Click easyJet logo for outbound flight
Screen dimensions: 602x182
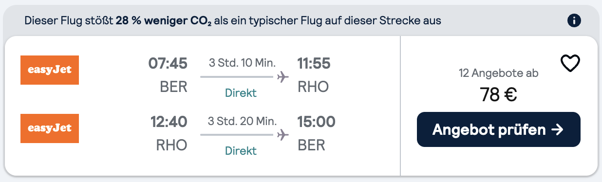pyautogui.click(x=50, y=70)
